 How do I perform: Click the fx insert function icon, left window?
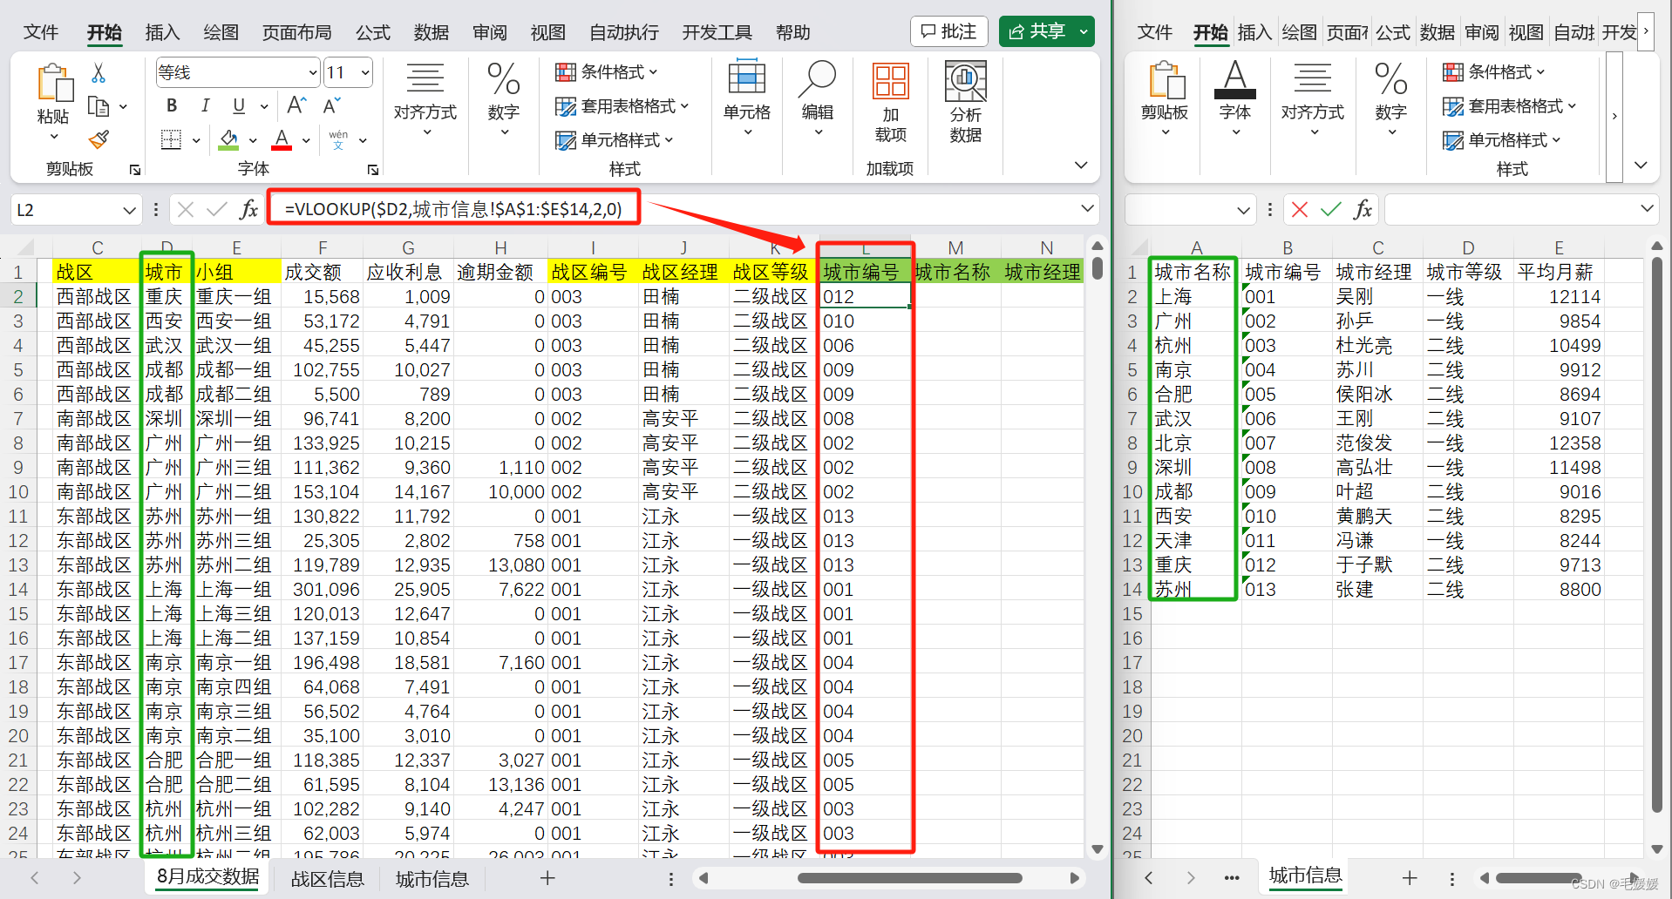coord(249,209)
